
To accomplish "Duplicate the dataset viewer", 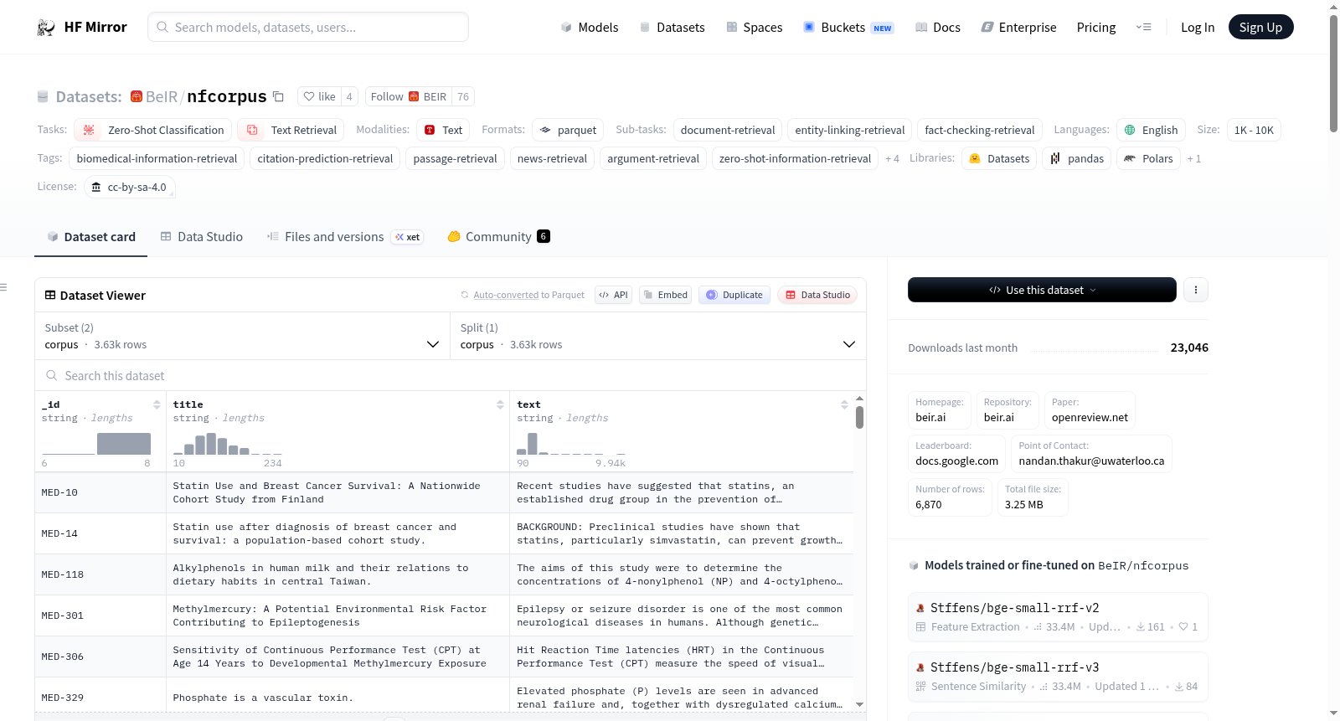I will click(x=734, y=295).
